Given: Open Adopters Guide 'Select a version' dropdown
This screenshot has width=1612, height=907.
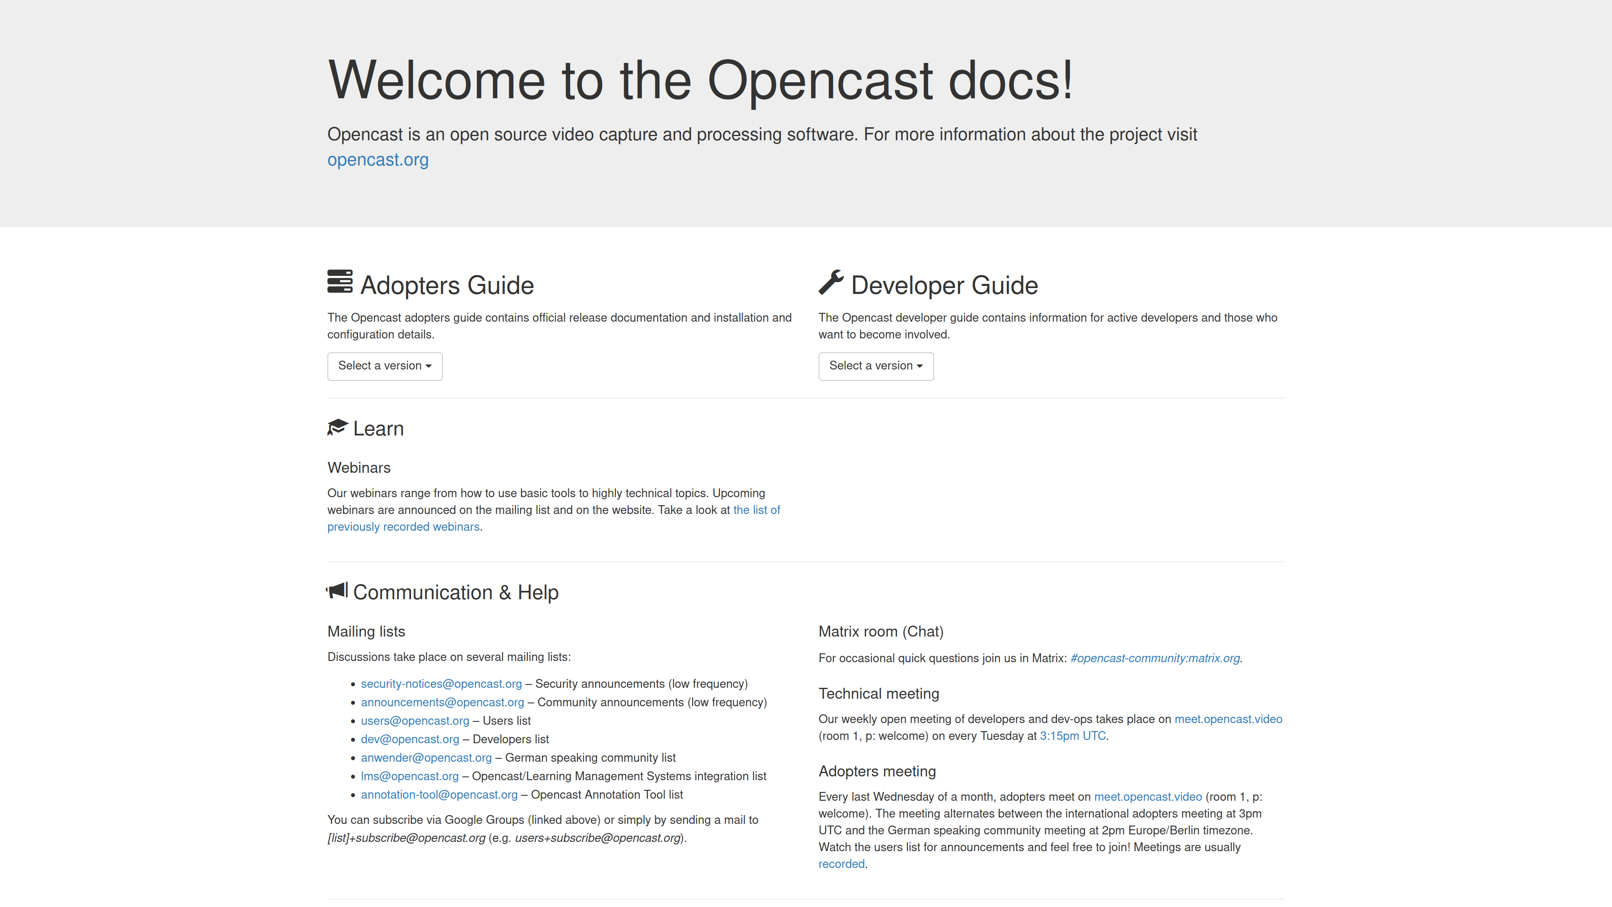Looking at the screenshot, I should click(x=385, y=366).
